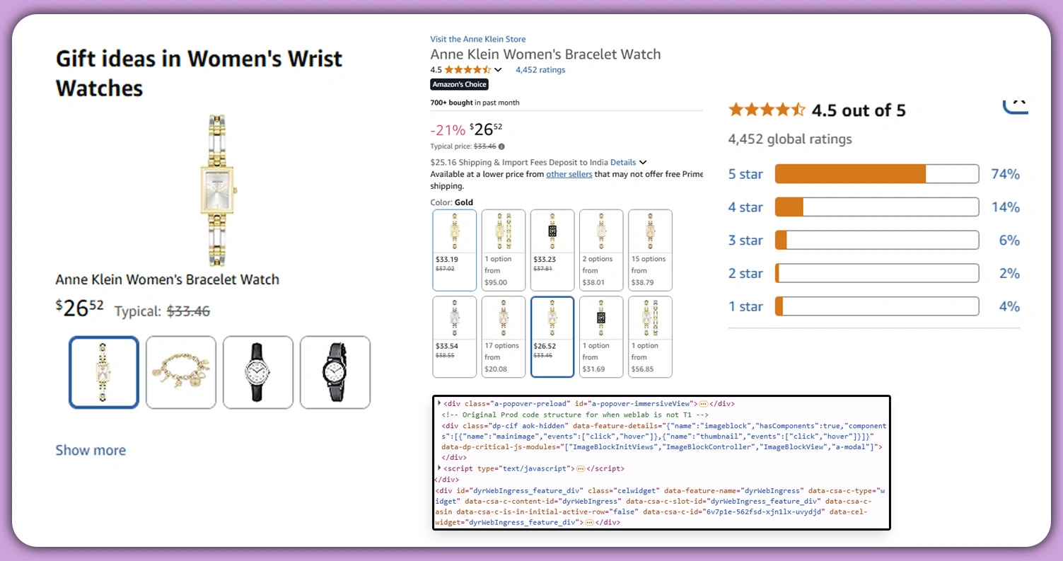
Task: Click the star icons under the product title
Action: [x=467, y=69]
